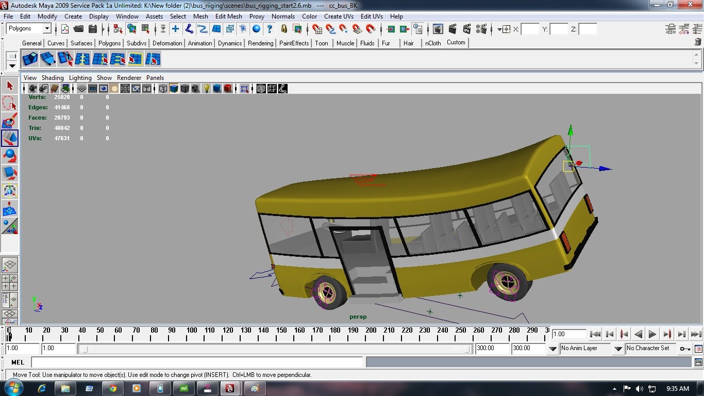Choose the Paint Selection tool
The width and height of the screenshot is (704, 396).
[10, 121]
